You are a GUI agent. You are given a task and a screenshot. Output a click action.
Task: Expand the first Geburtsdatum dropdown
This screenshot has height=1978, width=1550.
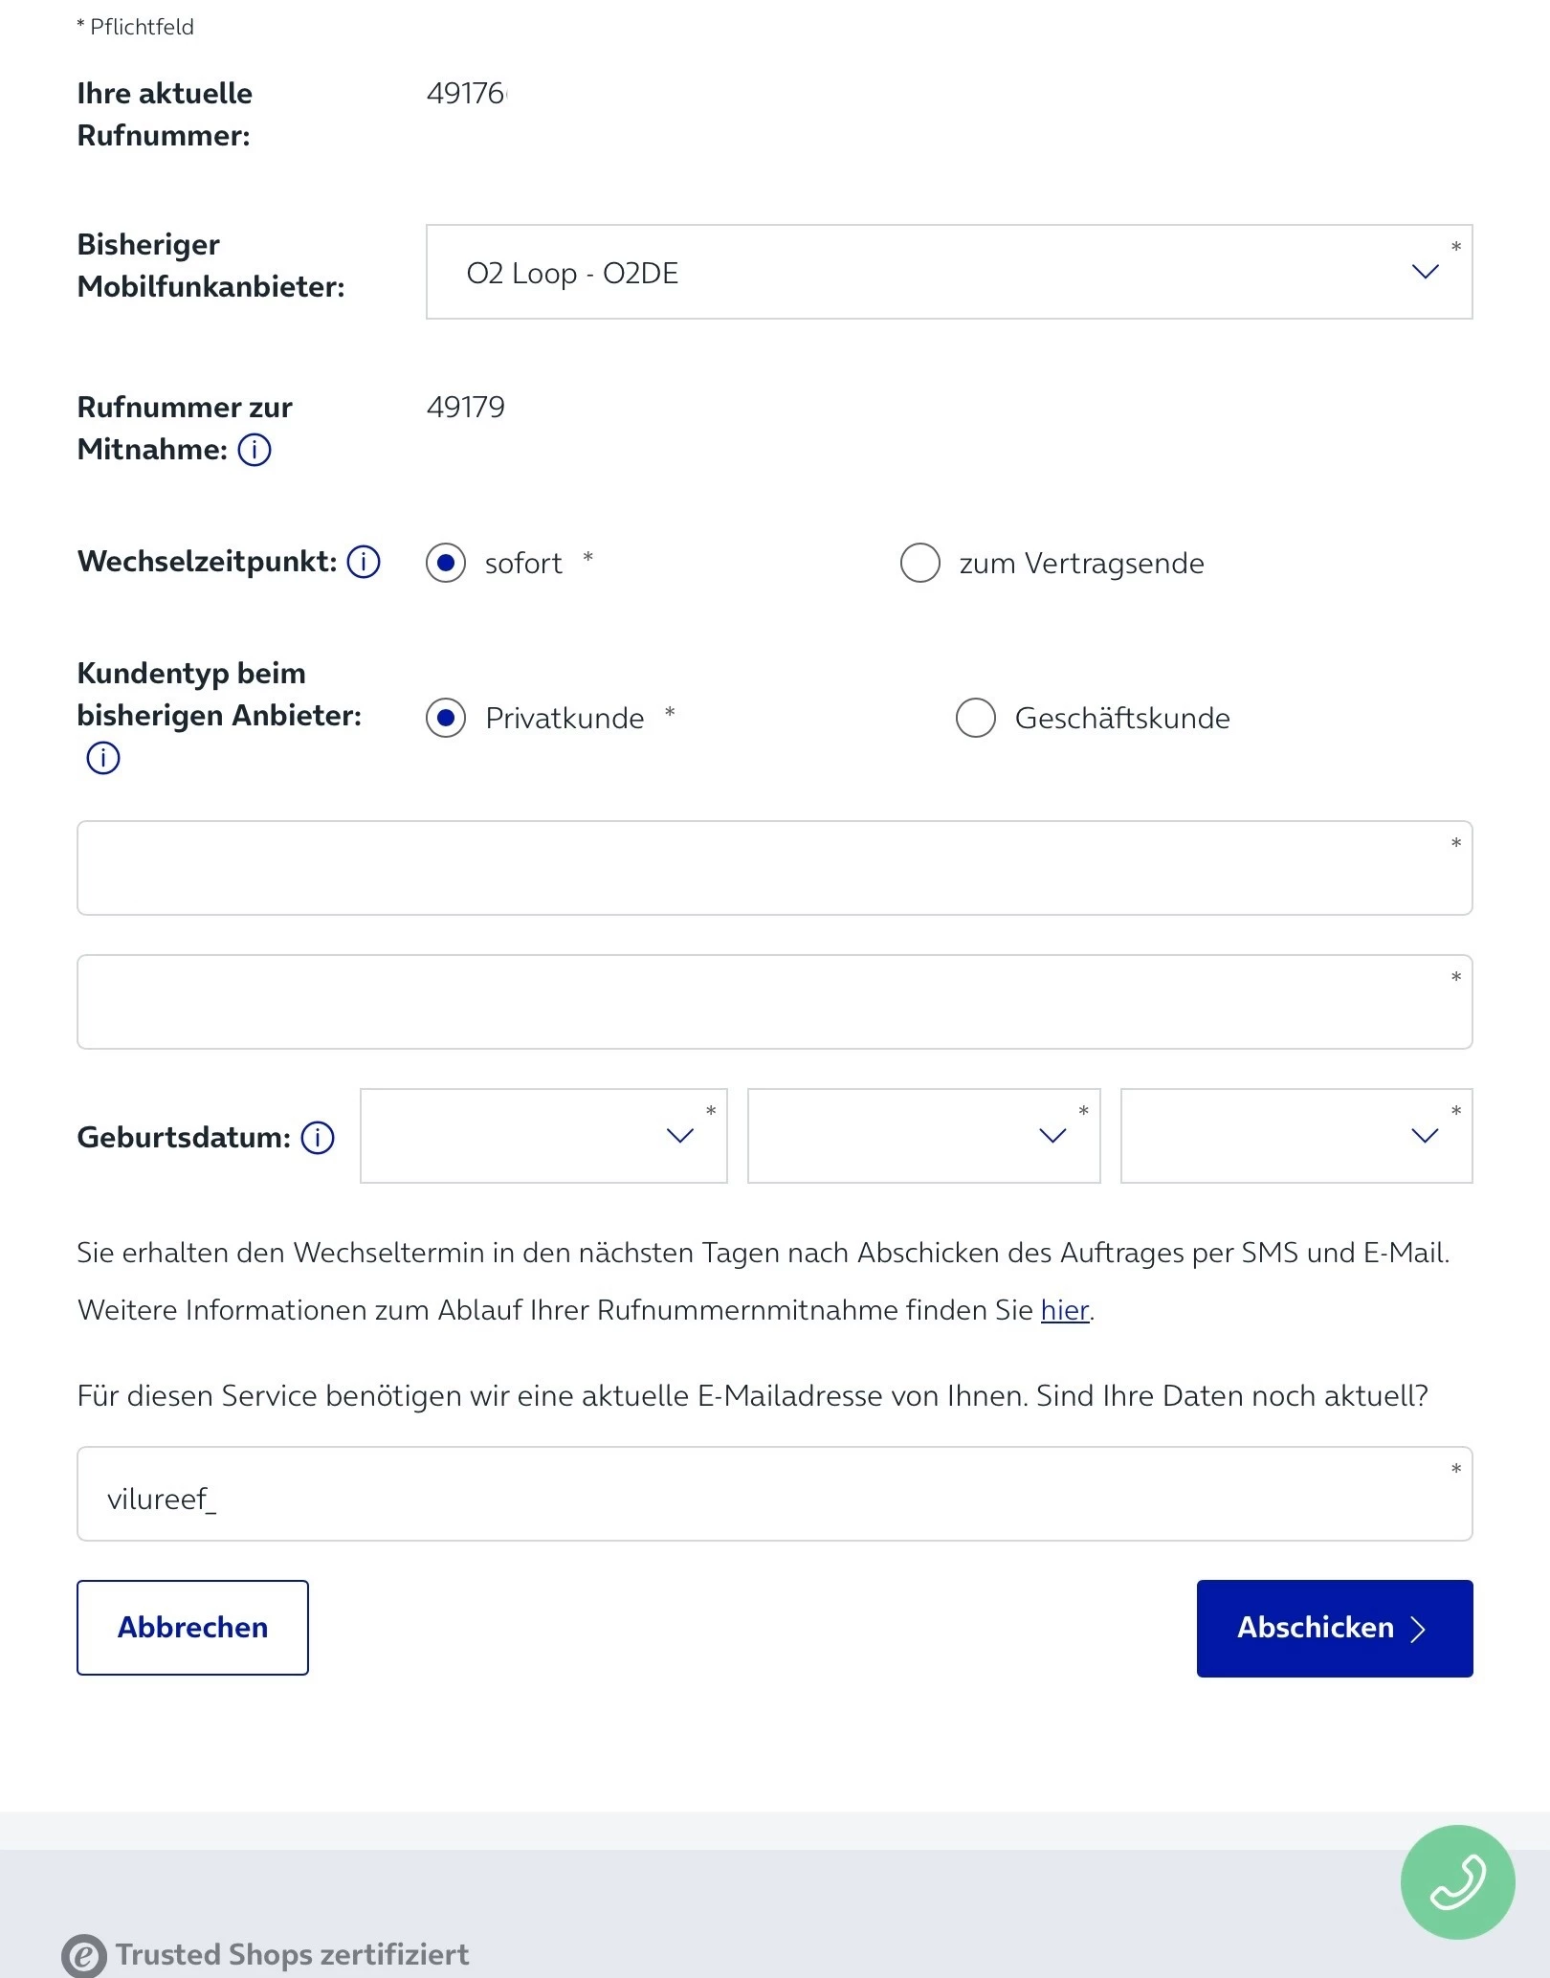pos(543,1136)
